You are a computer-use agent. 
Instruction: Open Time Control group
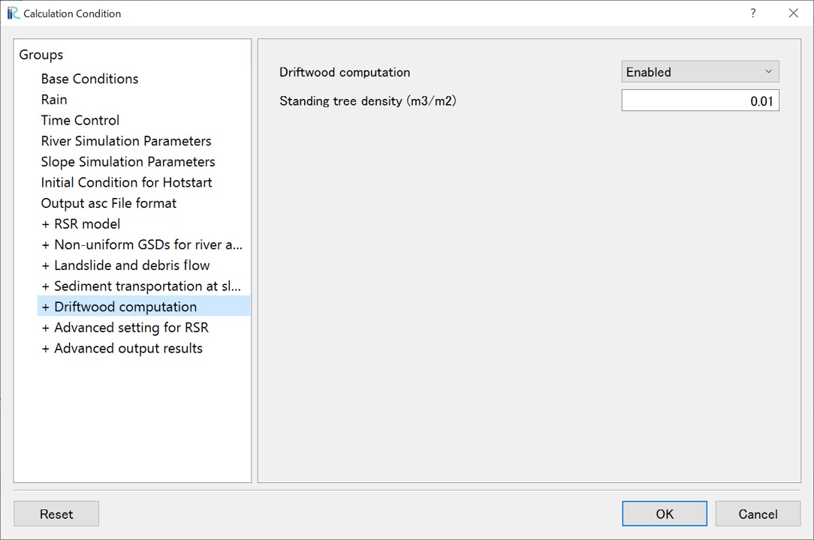click(x=80, y=120)
